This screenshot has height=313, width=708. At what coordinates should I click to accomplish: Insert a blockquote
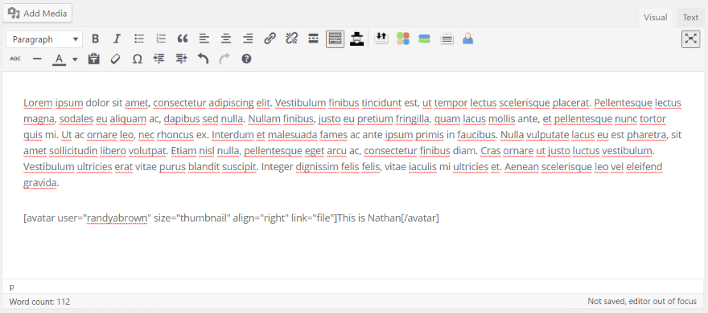pyautogui.click(x=183, y=39)
